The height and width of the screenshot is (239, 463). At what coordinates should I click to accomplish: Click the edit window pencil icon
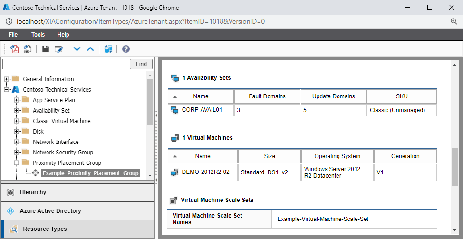coord(59,49)
